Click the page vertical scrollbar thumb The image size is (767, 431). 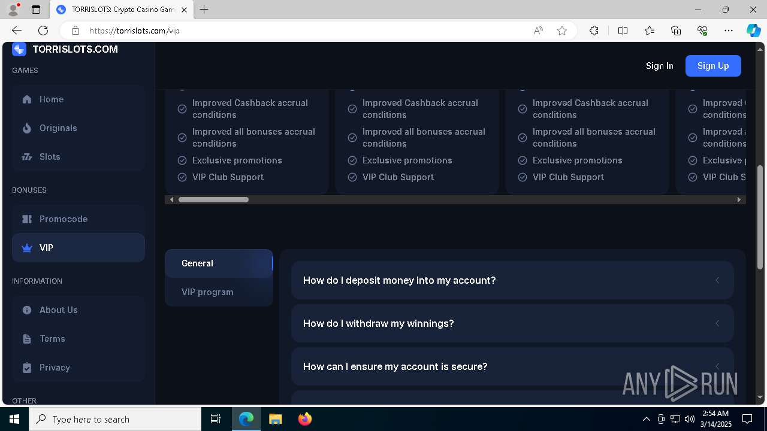tap(760, 217)
